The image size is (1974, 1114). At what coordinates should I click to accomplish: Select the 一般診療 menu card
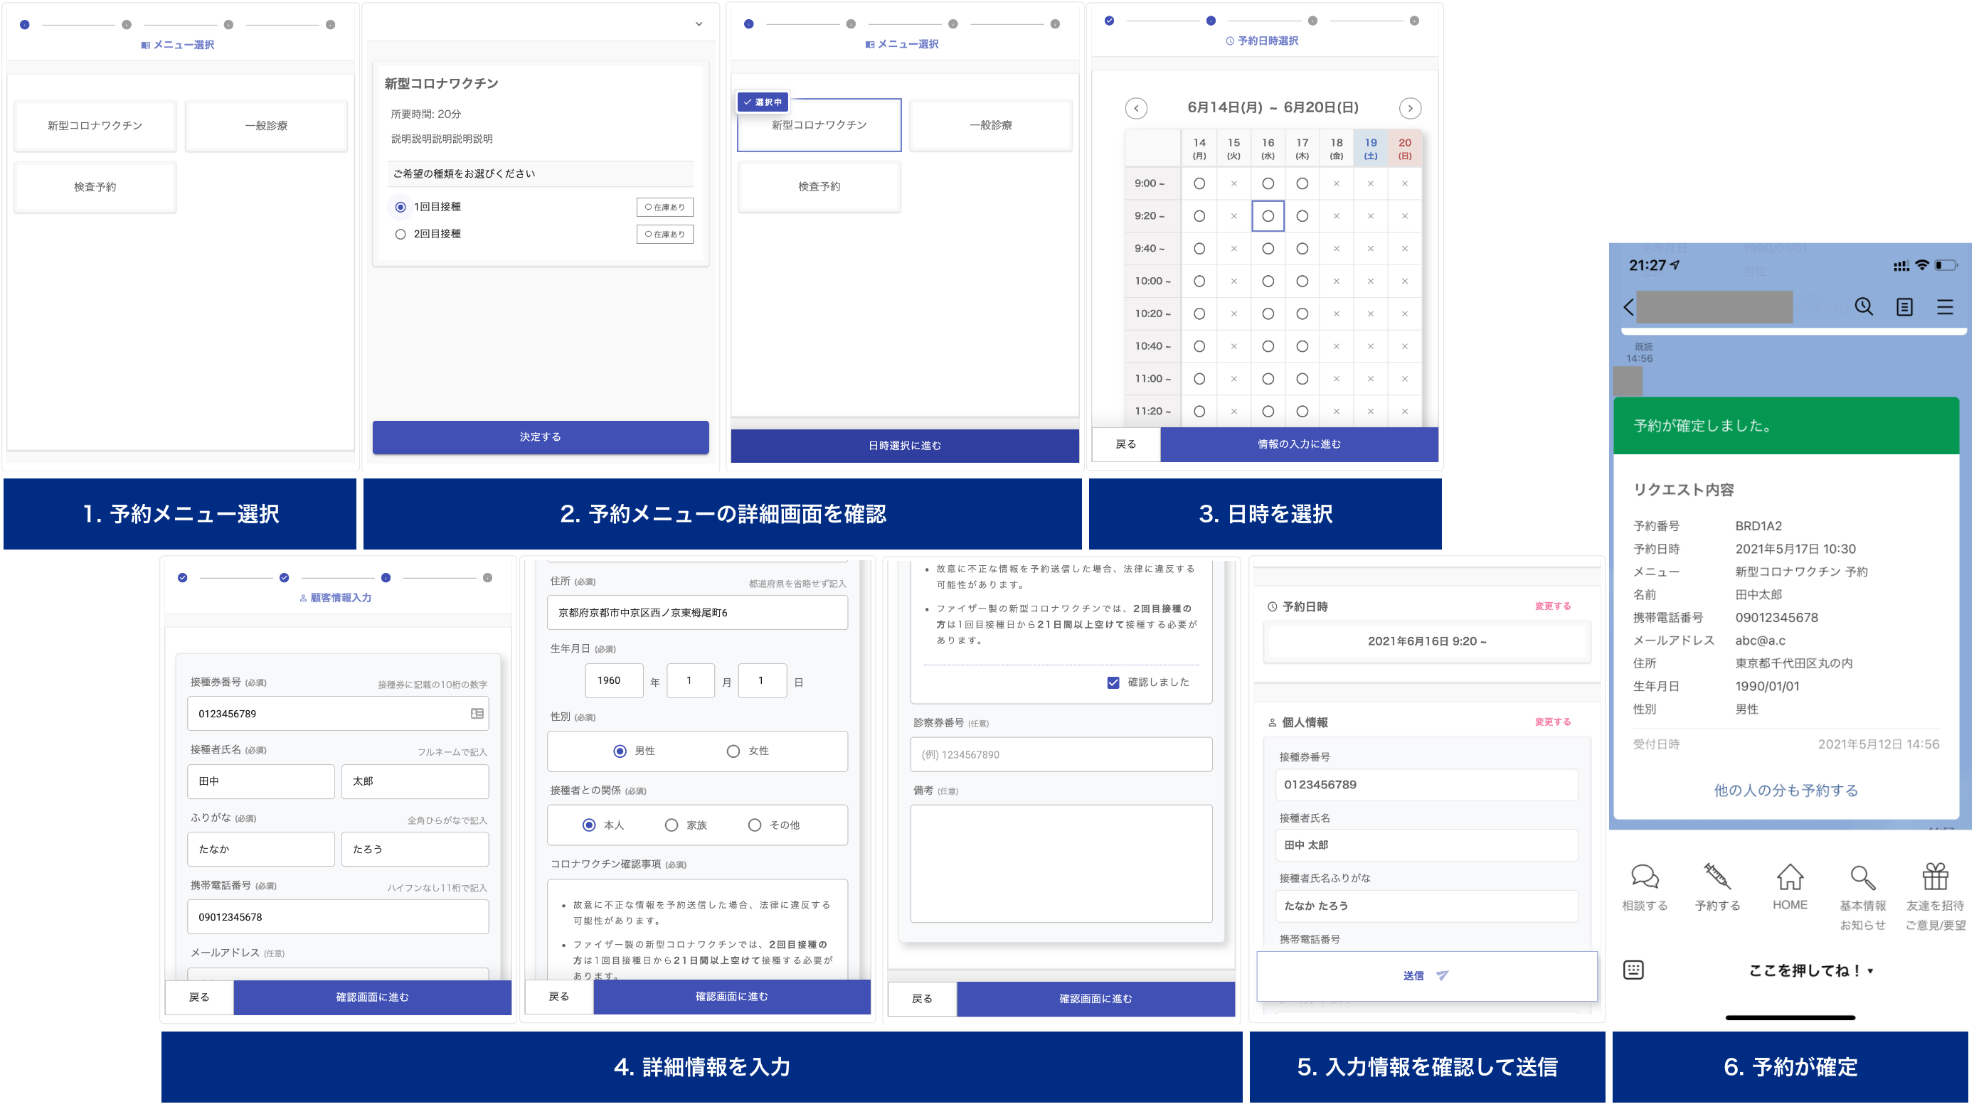(266, 126)
